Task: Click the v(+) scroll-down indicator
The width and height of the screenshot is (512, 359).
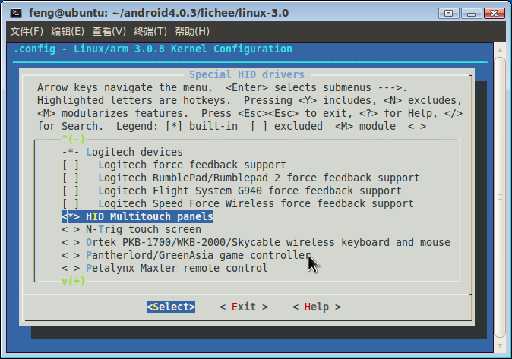Action: [x=74, y=281]
